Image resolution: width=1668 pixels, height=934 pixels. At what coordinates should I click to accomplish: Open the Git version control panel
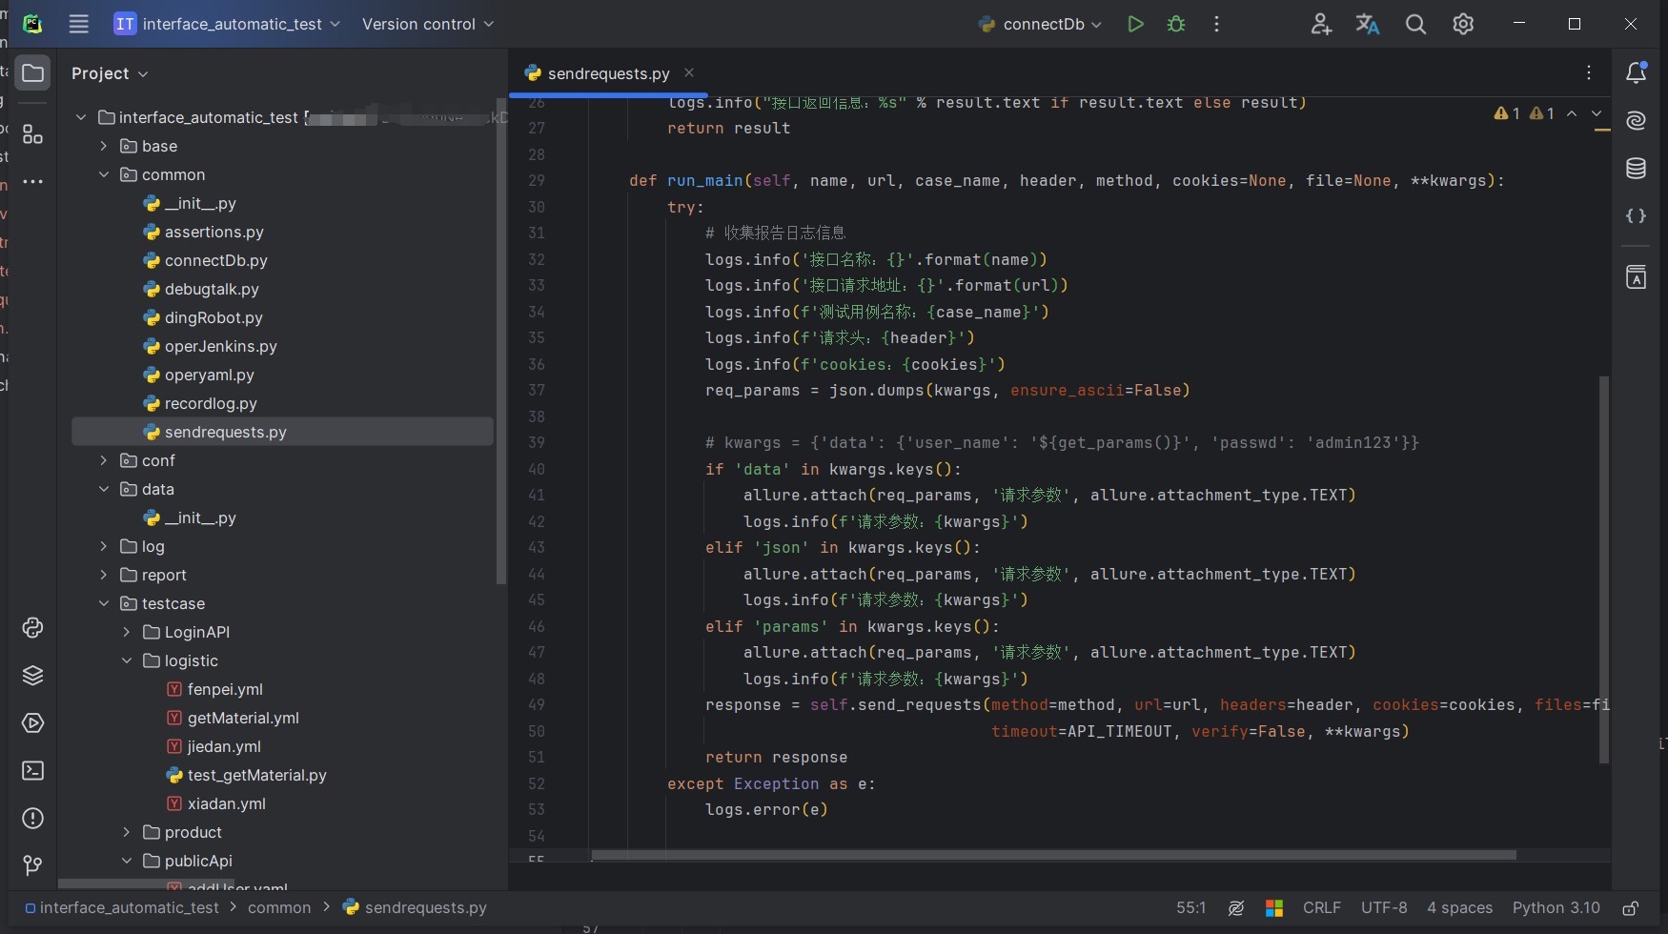click(x=32, y=864)
